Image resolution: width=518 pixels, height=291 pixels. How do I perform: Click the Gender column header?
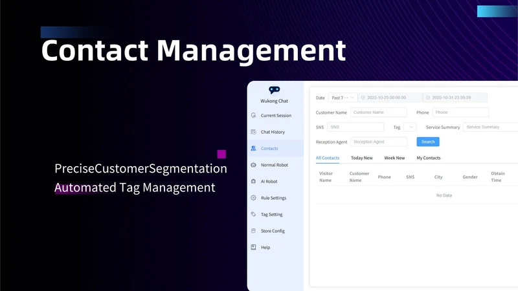(470, 177)
